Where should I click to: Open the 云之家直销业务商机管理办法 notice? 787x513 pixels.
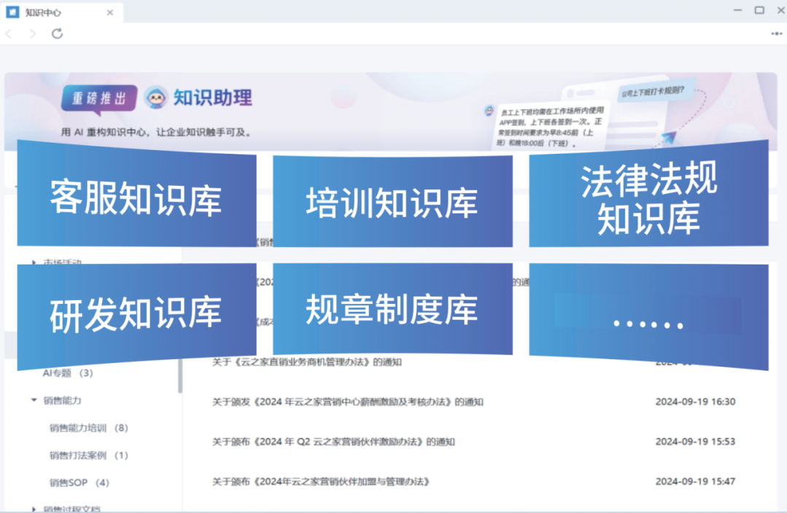306,361
